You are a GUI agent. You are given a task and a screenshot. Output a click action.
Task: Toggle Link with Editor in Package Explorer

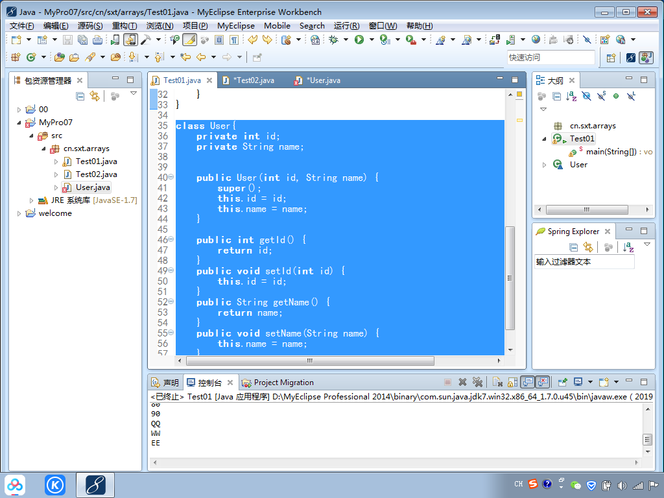(x=95, y=96)
